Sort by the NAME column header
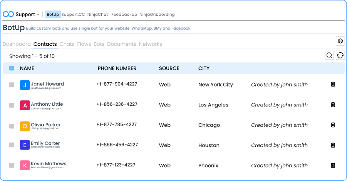This screenshot has height=181, width=347. click(x=27, y=68)
